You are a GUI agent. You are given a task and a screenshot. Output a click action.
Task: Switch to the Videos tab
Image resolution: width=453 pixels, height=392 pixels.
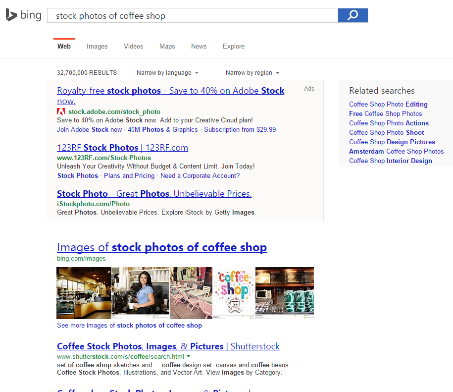point(133,47)
